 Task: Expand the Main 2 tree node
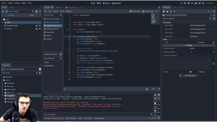click(4, 29)
